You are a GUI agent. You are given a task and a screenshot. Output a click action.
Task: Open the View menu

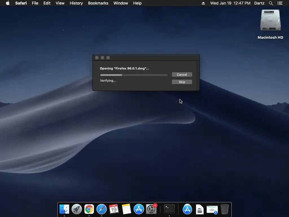(60, 3)
